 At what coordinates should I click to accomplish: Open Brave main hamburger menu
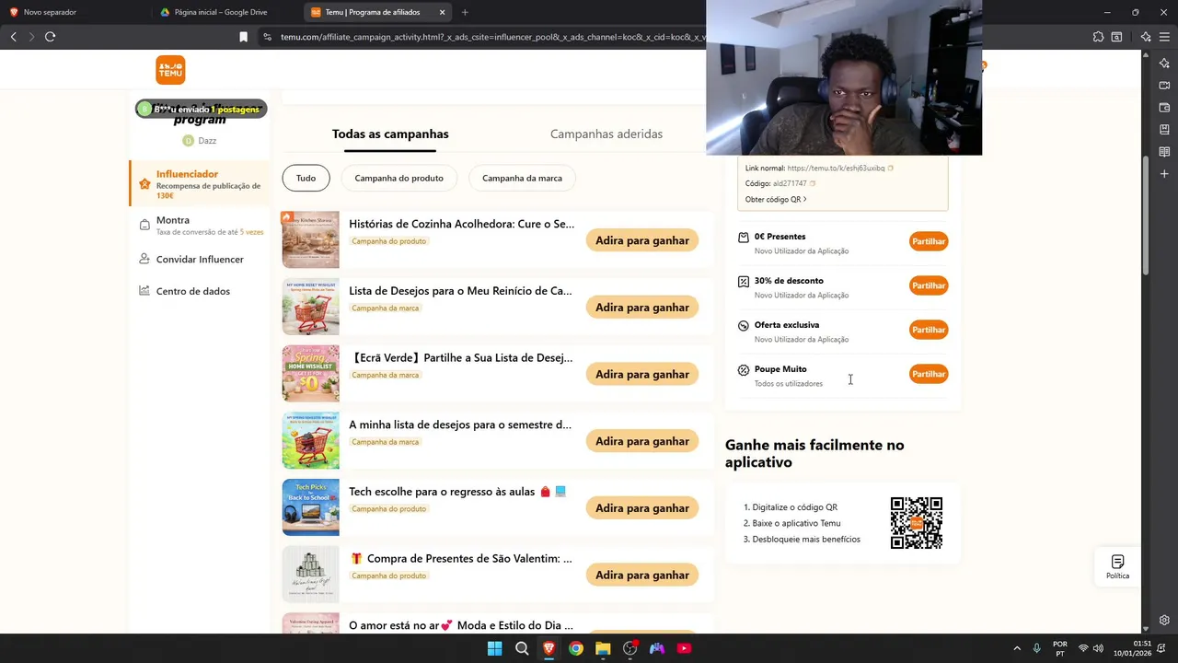(x=1164, y=37)
